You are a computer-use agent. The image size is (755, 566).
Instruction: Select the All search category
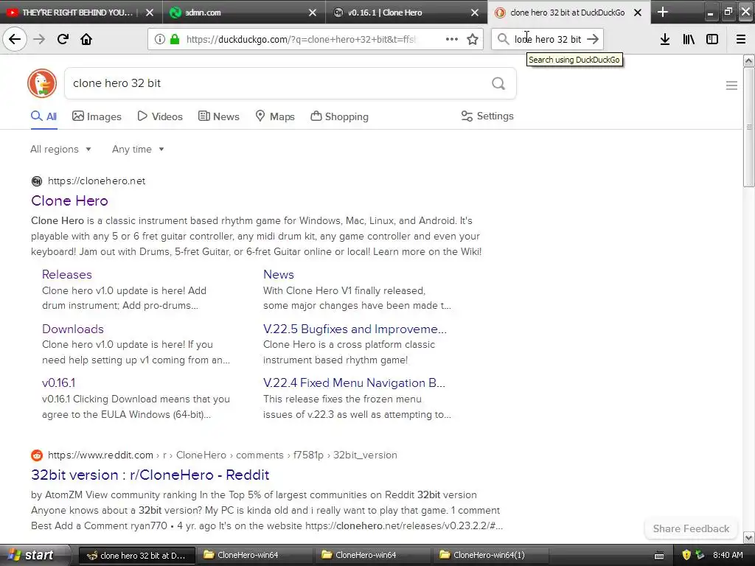44,116
